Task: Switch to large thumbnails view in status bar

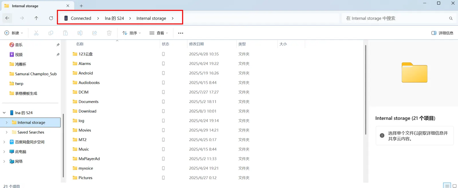Action: click(454, 186)
